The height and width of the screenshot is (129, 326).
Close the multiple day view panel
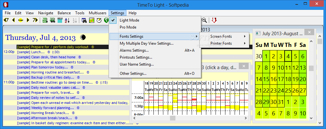point(244,66)
